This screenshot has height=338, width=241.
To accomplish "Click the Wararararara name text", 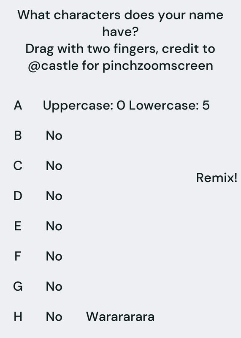I will click(120, 316).
